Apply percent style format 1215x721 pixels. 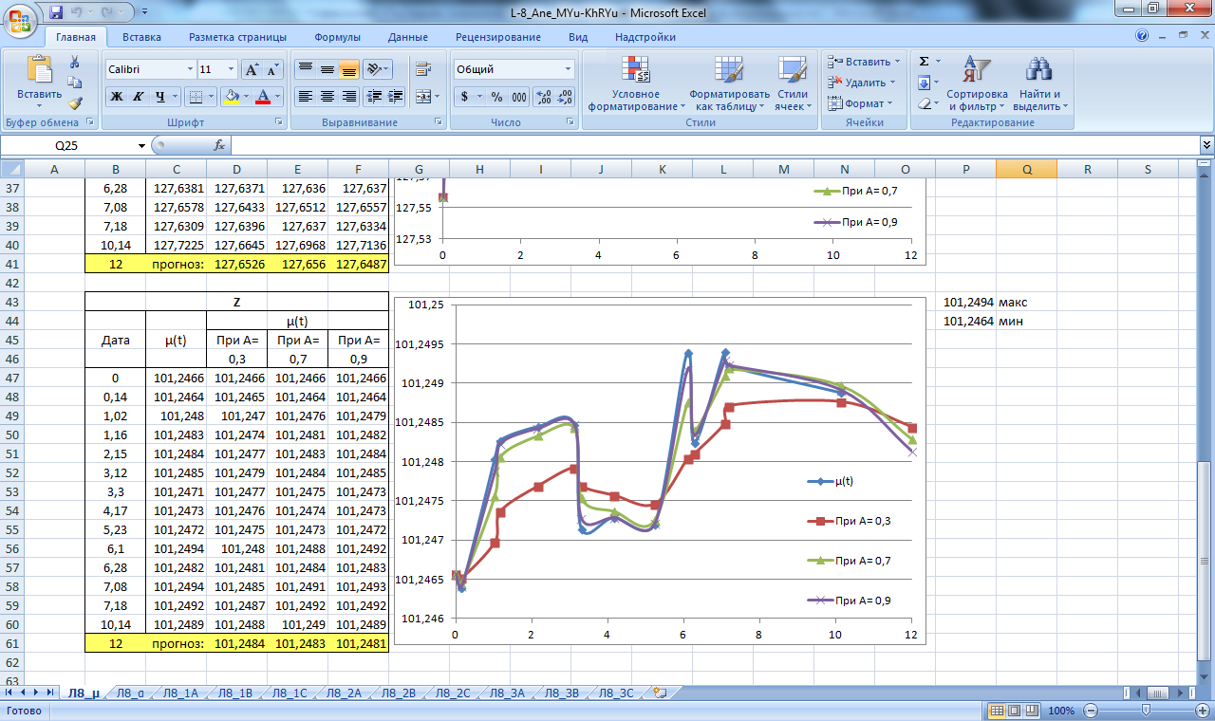[496, 96]
